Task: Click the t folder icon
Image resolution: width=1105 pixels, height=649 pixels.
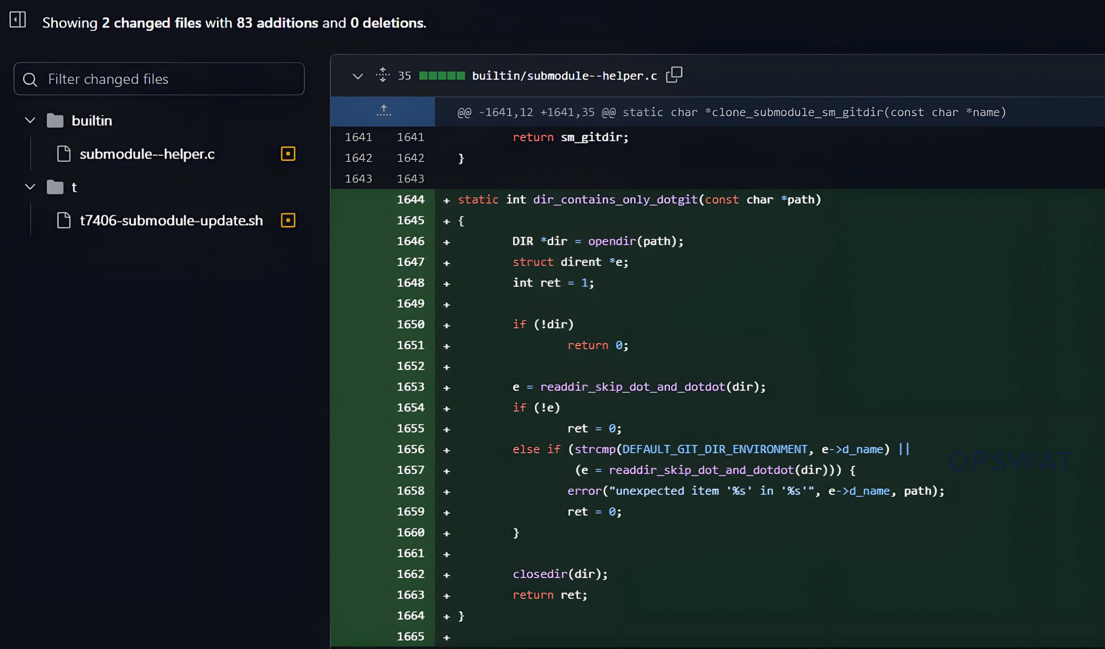Action: tap(54, 187)
